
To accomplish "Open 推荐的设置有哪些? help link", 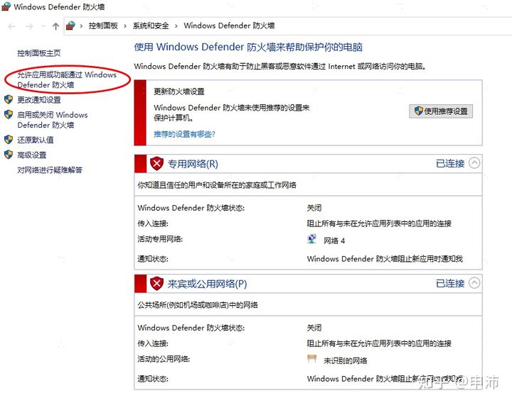I will click(184, 134).
